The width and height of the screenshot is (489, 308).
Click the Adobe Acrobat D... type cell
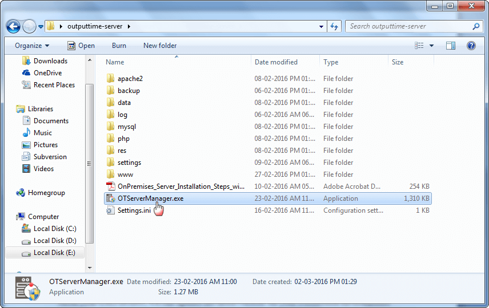point(352,187)
